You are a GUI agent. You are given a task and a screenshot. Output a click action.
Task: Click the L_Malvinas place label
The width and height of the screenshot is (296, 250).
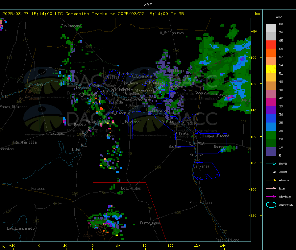tap(130, 122)
